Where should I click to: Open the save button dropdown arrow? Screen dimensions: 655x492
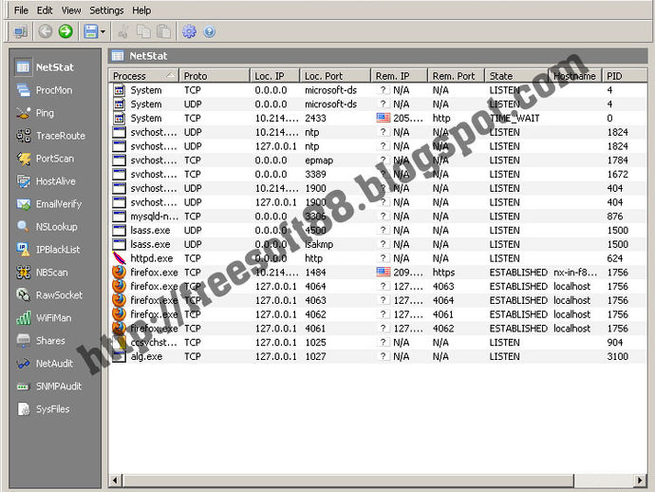click(103, 31)
